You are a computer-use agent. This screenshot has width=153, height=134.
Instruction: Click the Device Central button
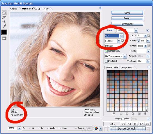coord(128,128)
